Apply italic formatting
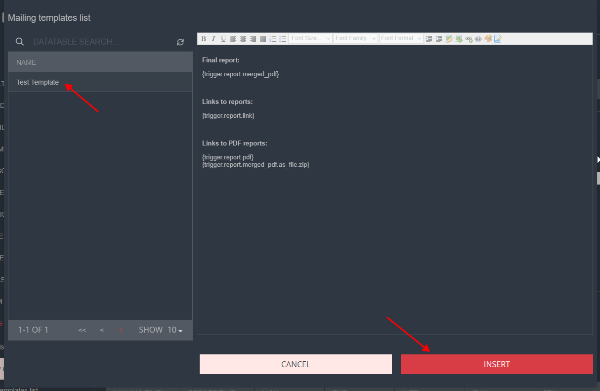Viewport: 600px width, 391px height. tap(214, 39)
